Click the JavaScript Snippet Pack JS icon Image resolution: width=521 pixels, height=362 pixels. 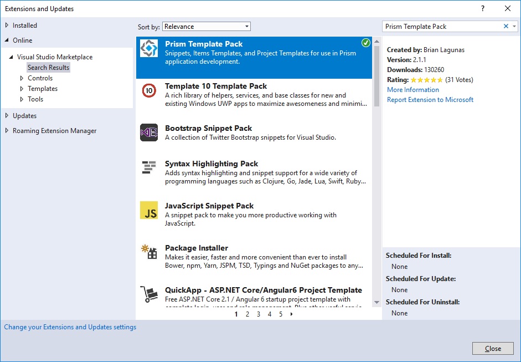click(149, 210)
